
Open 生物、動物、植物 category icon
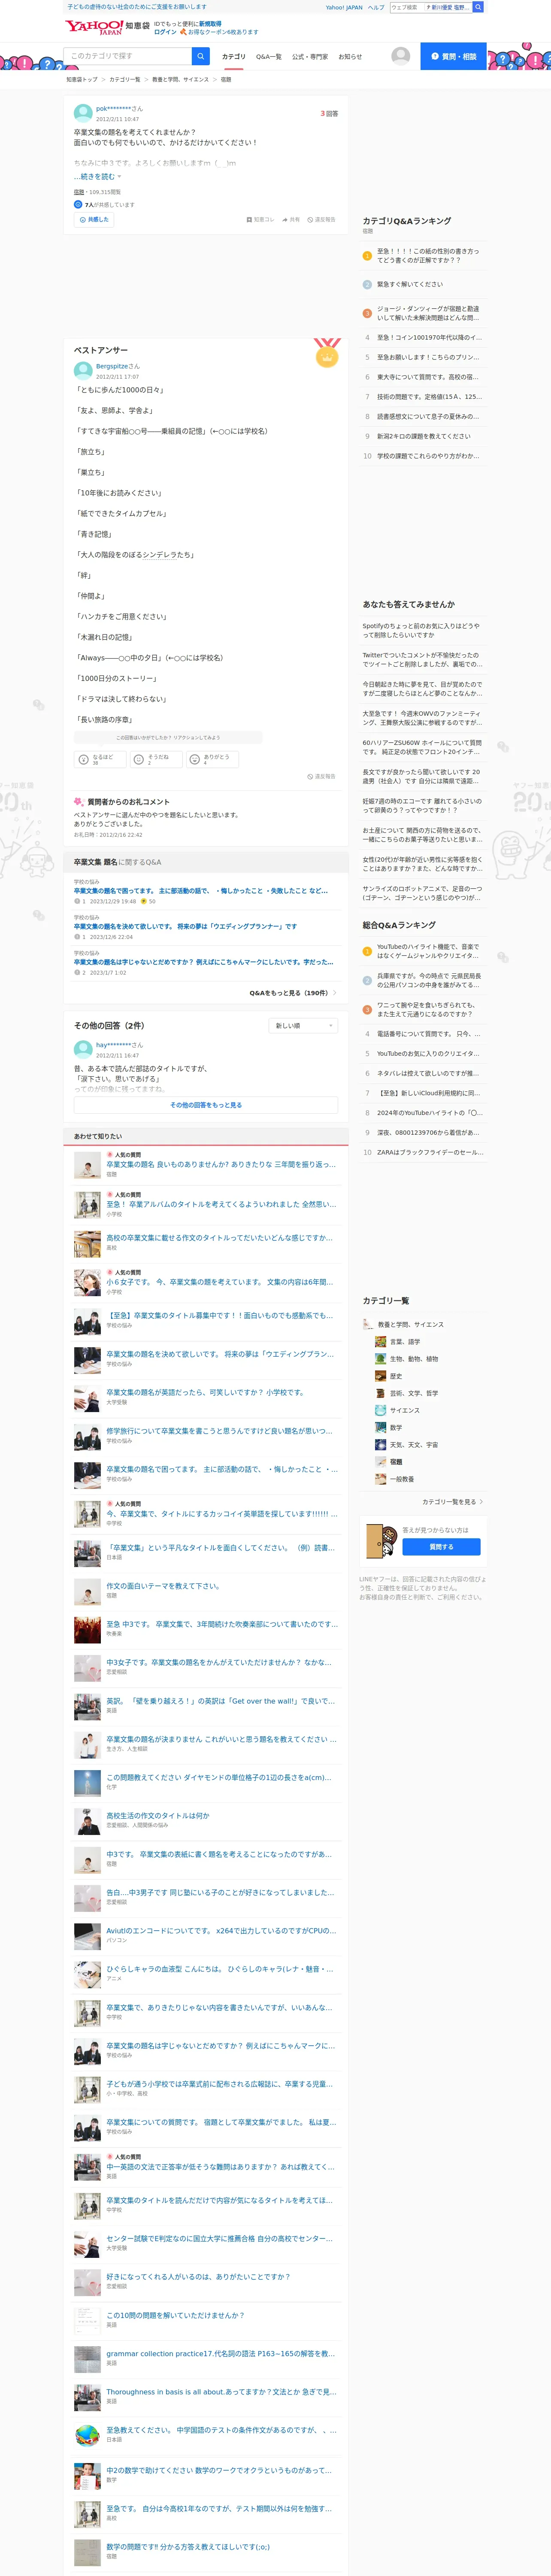coord(380,1358)
